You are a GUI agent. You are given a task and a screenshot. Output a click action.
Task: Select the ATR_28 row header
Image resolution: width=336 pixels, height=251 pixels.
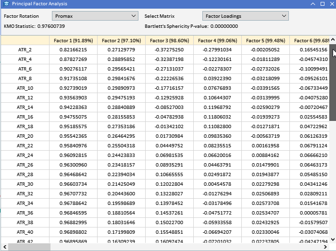pos(25,174)
